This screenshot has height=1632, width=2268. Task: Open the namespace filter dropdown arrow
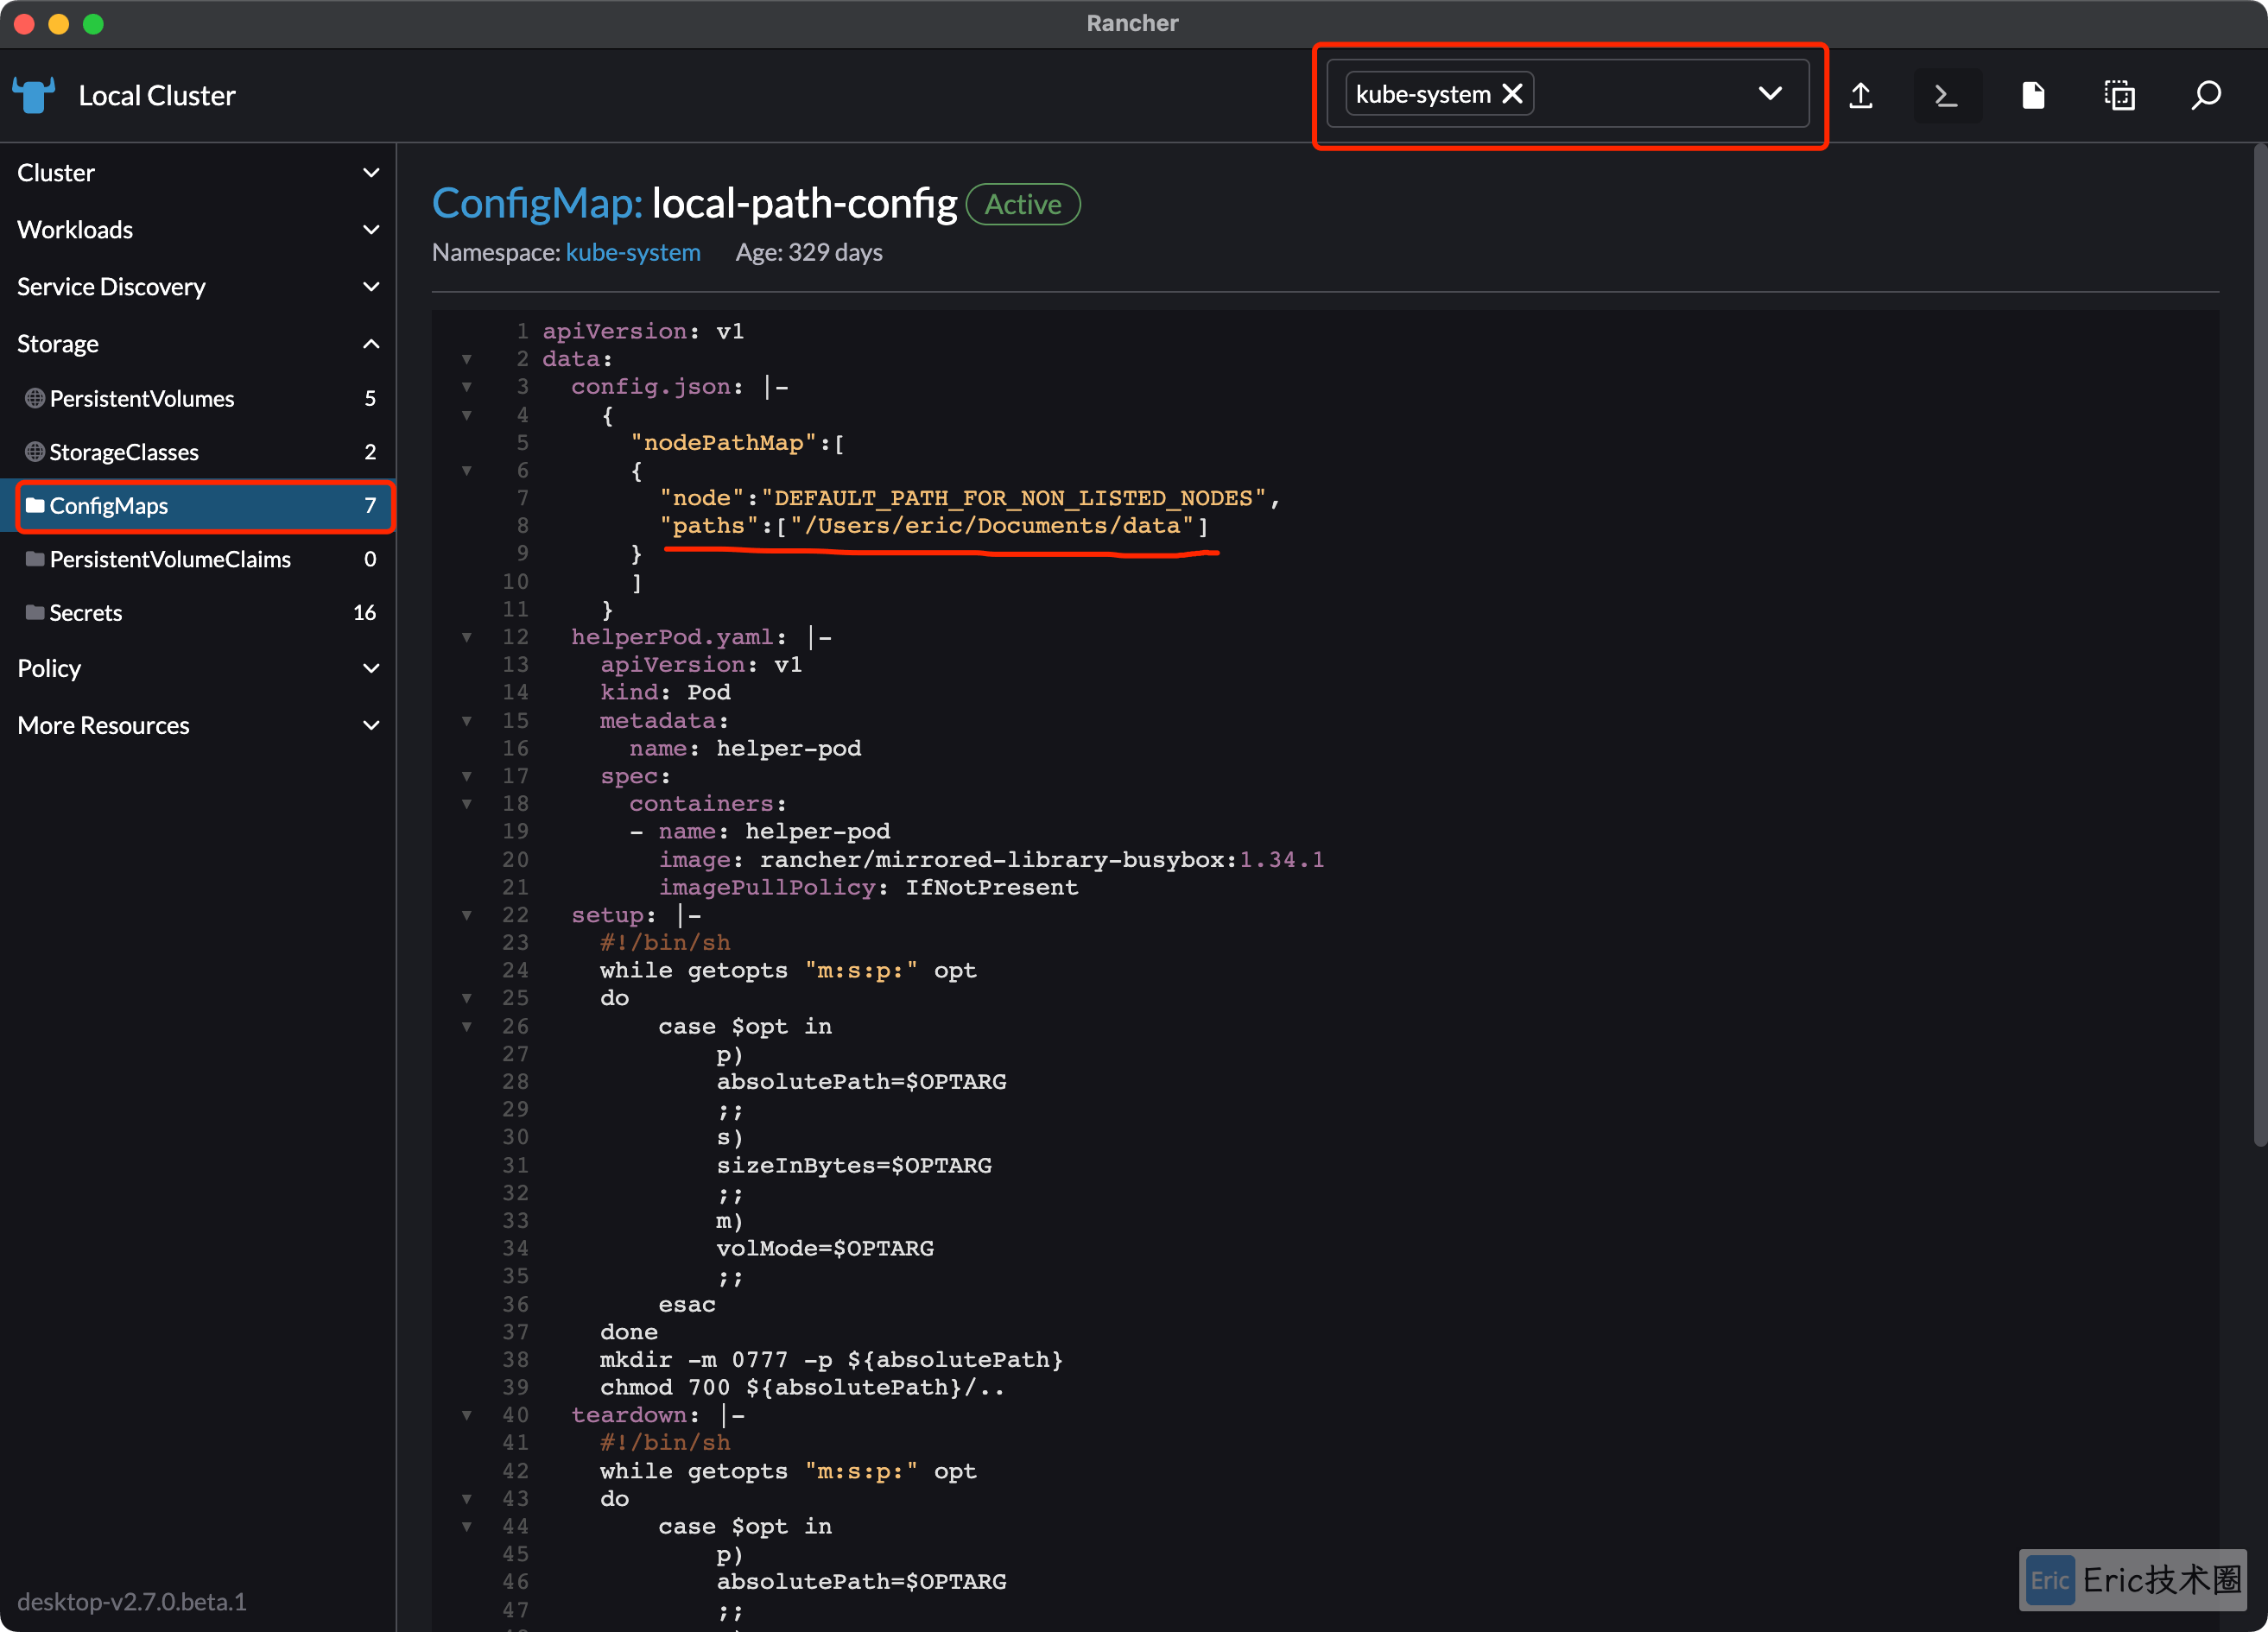(x=1770, y=93)
